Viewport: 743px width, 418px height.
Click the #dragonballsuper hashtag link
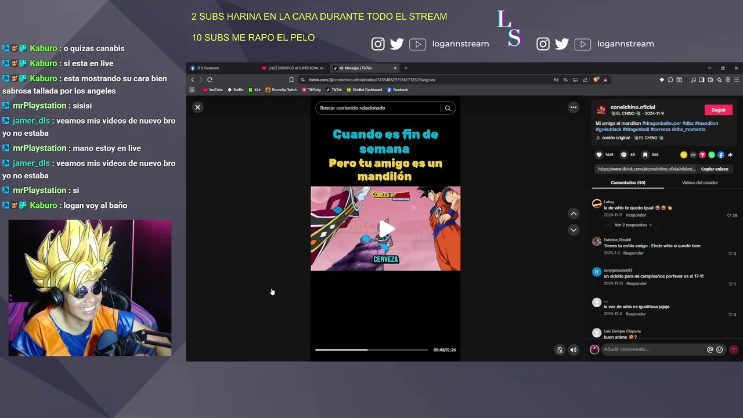click(661, 123)
